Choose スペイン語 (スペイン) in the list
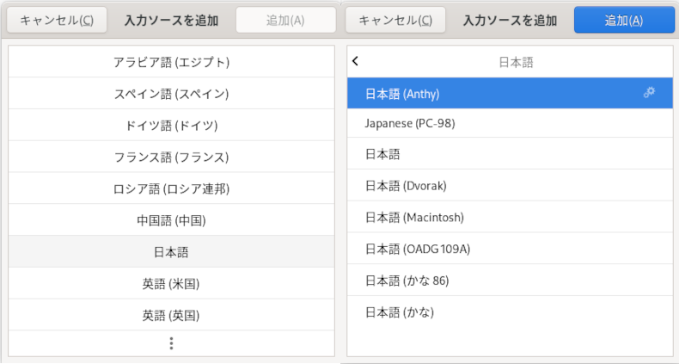This screenshot has height=364, width=679. pyautogui.click(x=172, y=93)
